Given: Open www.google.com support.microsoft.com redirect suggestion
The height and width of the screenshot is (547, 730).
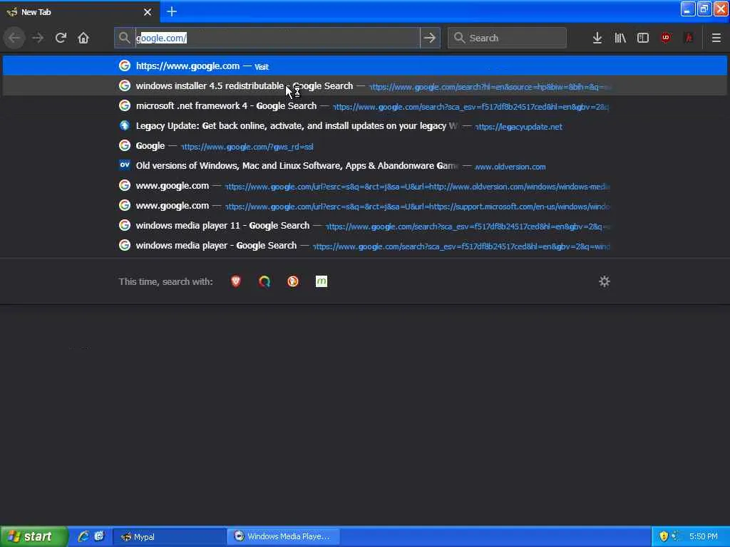Looking at the screenshot, I should click(365, 206).
